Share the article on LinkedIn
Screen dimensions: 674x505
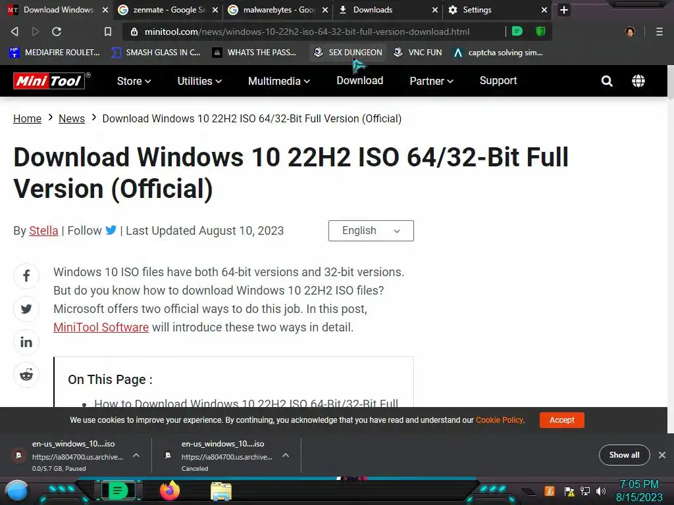tap(26, 342)
